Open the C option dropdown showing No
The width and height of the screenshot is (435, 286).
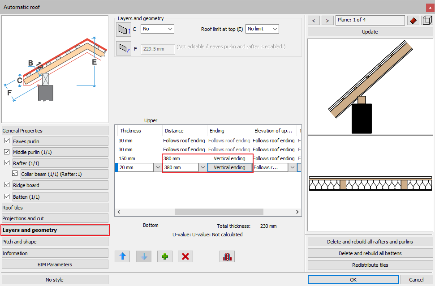pyautogui.click(x=157, y=29)
